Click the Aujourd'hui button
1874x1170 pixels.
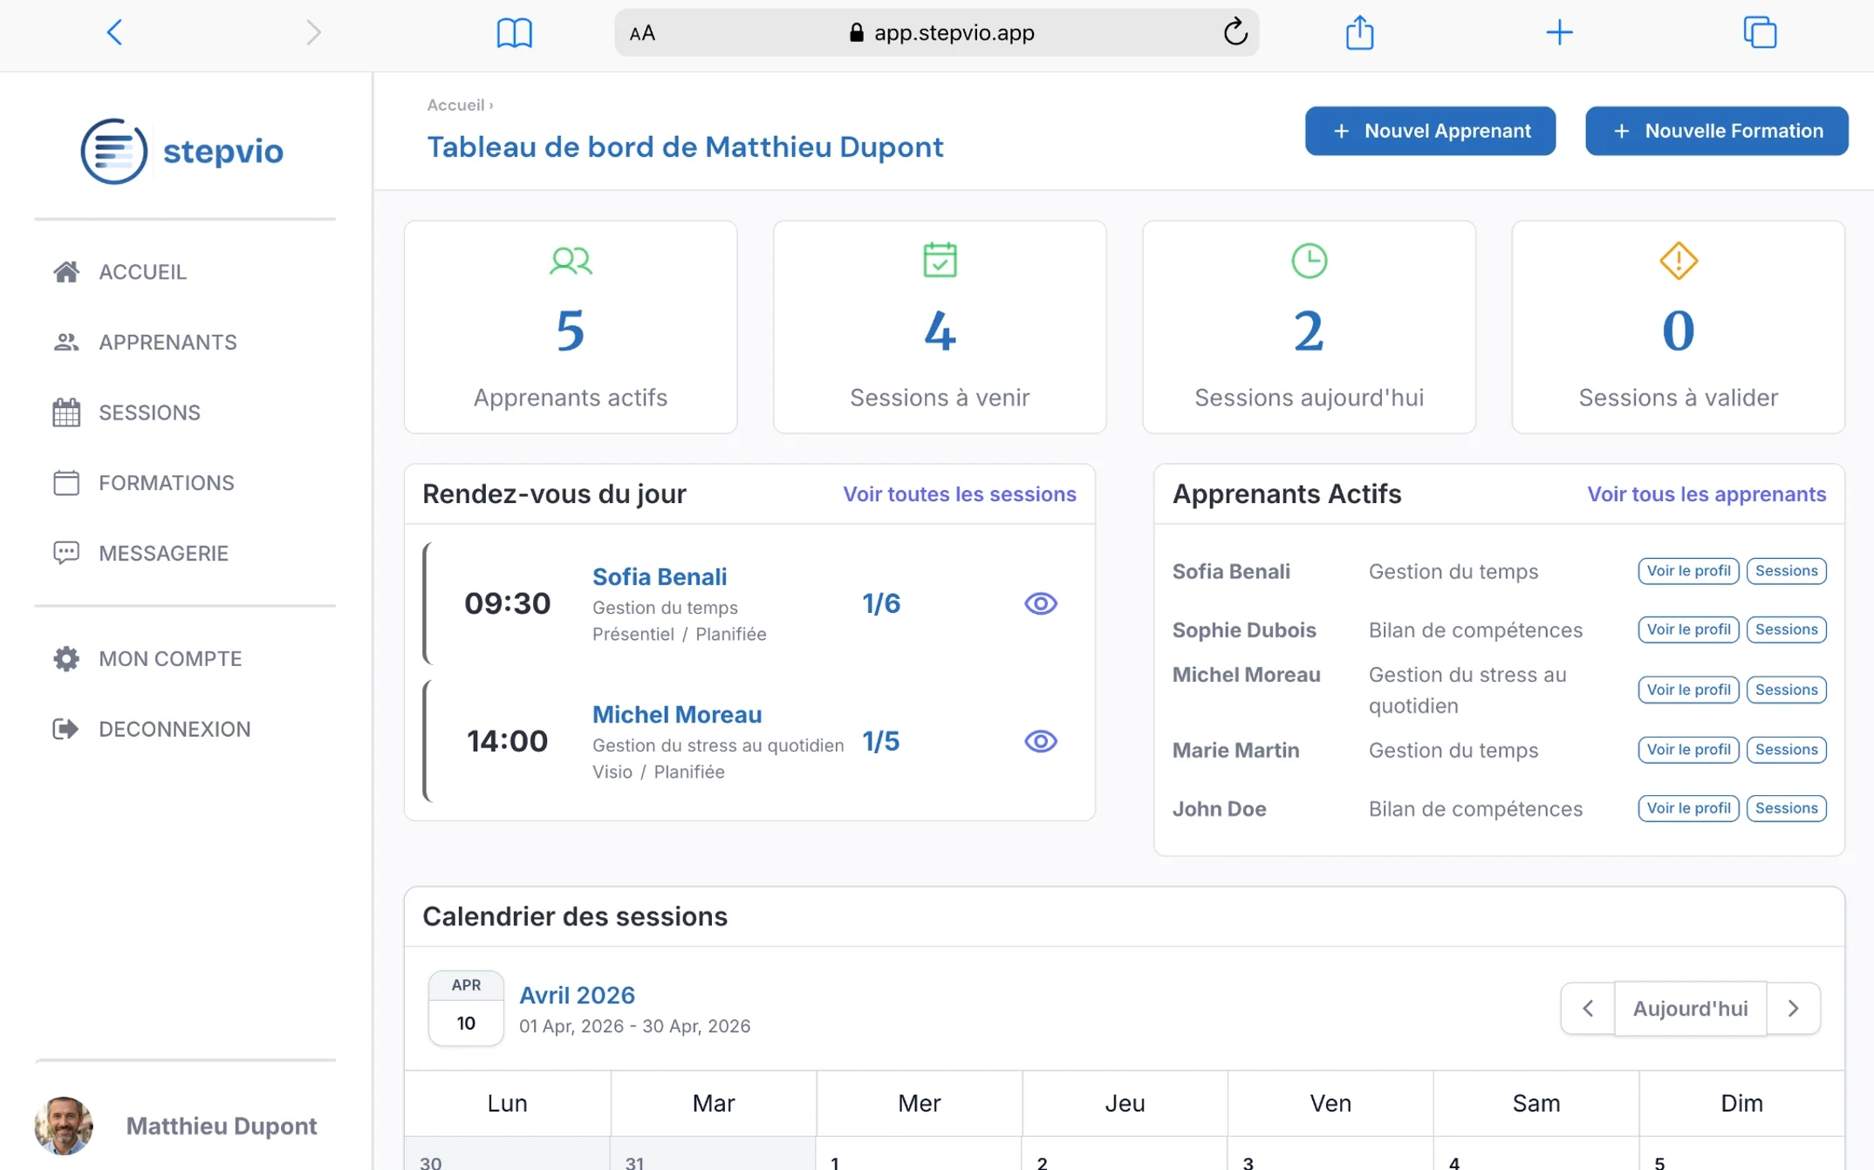tap(1690, 1009)
